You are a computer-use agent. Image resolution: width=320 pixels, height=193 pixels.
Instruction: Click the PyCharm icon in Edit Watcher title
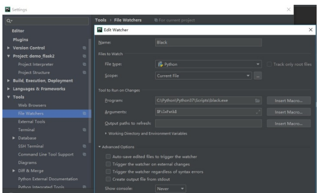[x=99, y=30]
